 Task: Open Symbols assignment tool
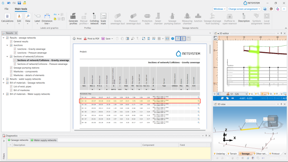pos(257,19)
